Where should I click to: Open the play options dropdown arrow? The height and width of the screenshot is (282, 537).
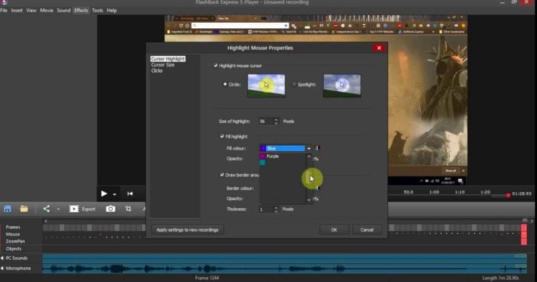[114, 194]
